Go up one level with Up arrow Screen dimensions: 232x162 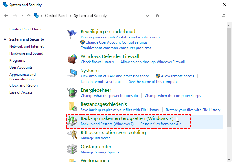pos(29,16)
